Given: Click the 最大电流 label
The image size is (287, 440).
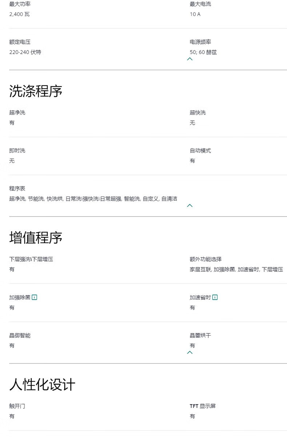Looking at the screenshot, I should 200,4.
